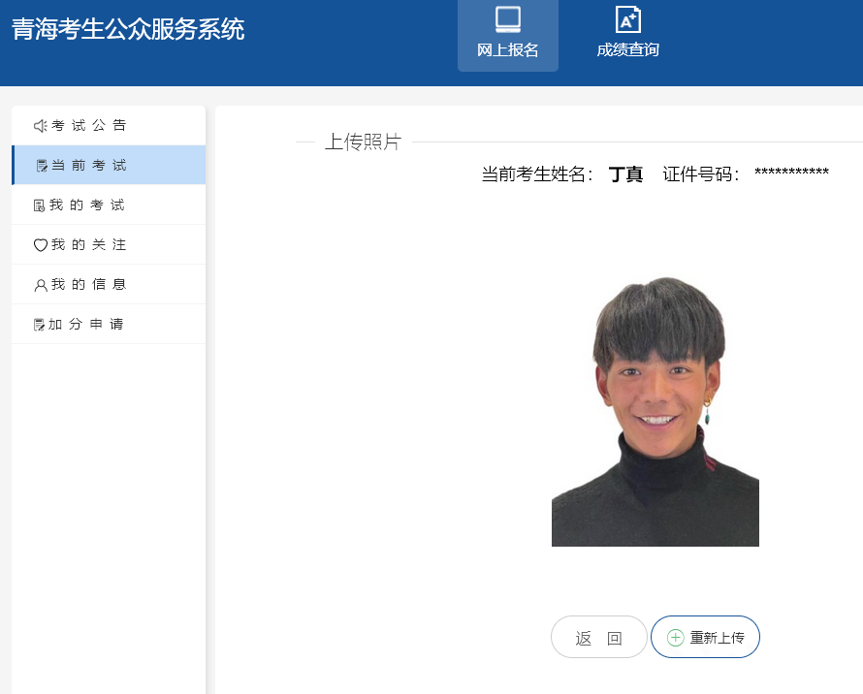Screen dimensions: 863x694
Task: Click the speaker icon beside 考试公告
Action: (x=40, y=126)
